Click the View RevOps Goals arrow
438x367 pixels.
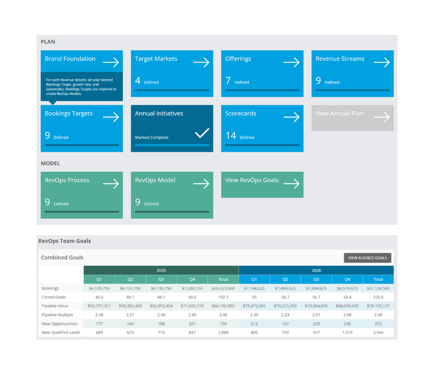tap(291, 184)
